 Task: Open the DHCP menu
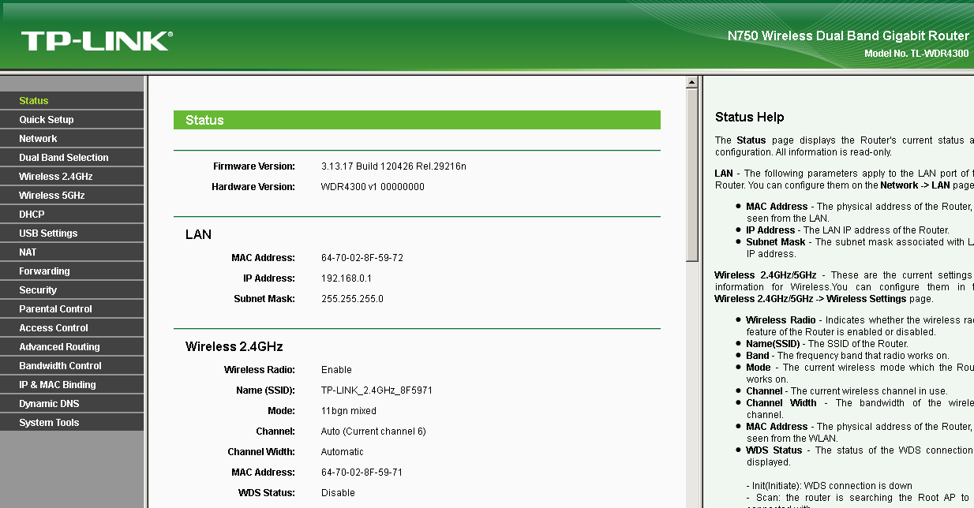click(32, 215)
